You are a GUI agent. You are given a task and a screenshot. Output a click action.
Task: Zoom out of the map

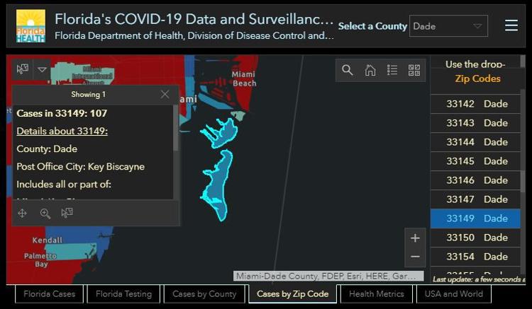pos(415,257)
